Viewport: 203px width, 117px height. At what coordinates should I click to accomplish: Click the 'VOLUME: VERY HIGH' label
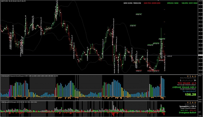(x=189, y=3)
